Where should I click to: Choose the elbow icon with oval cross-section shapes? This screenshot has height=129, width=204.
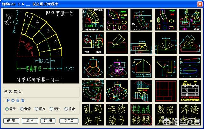point(117,20)
